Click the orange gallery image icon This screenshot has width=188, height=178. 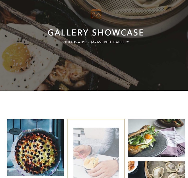click(96, 14)
